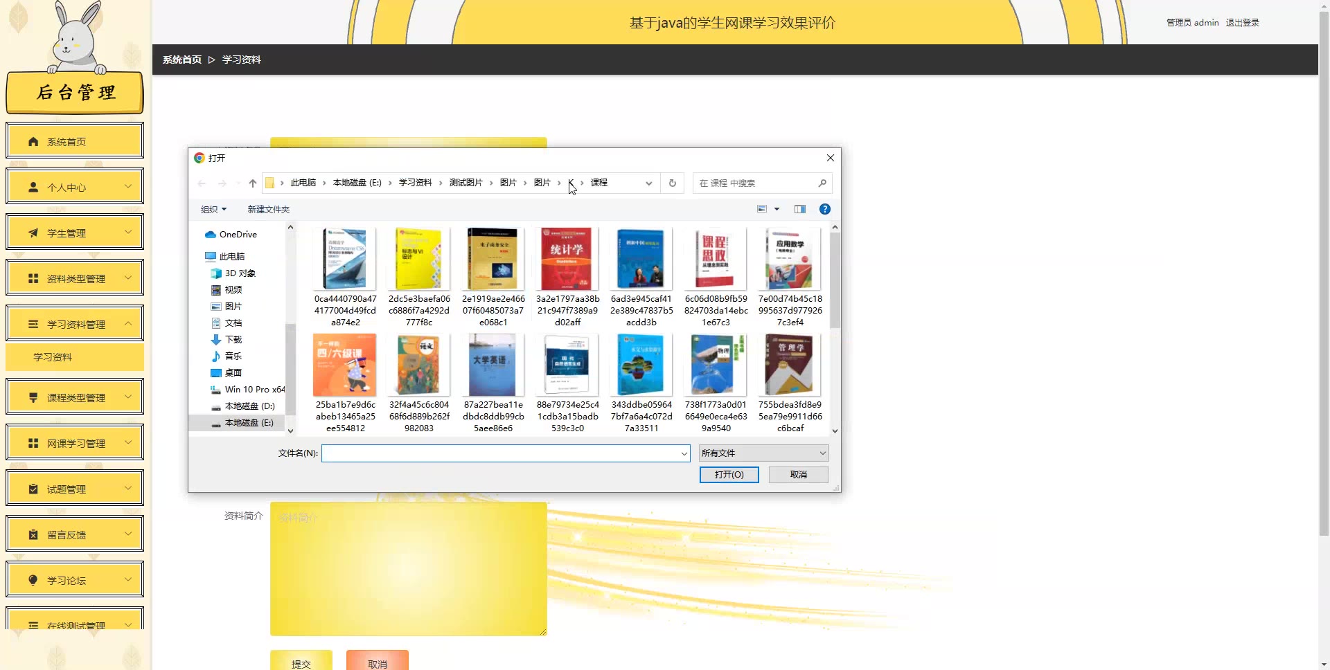Select 大学英语 book 87a227bea11e thumbnail

point(493,364)
